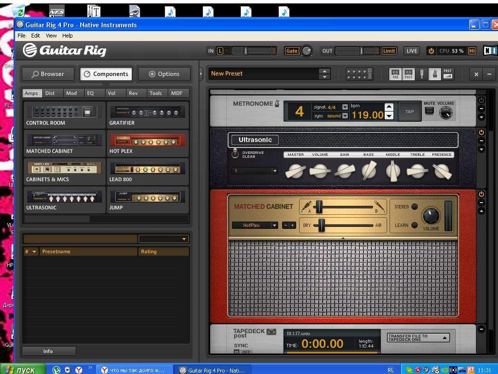Viewport: 498px width, 374px height.
Task: Toggle the LEARN button on Matched Cabinet
Action: pos(414,225)
